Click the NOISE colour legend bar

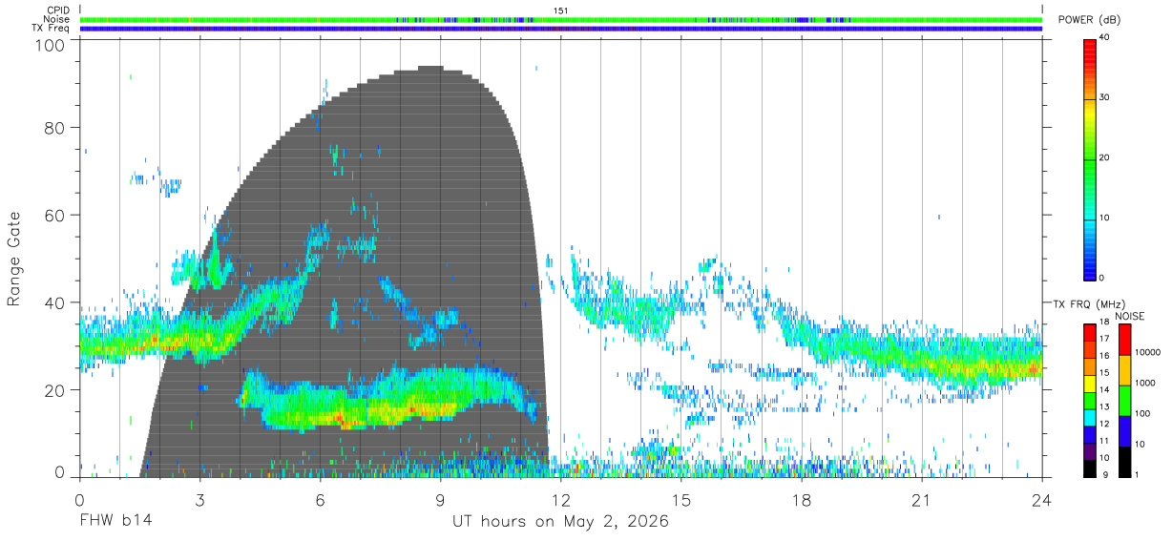tap(1124, 400)
